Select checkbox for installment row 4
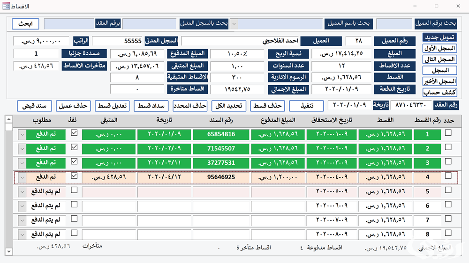The width and height of the screenshot is (469, 263). coord(448,176)
